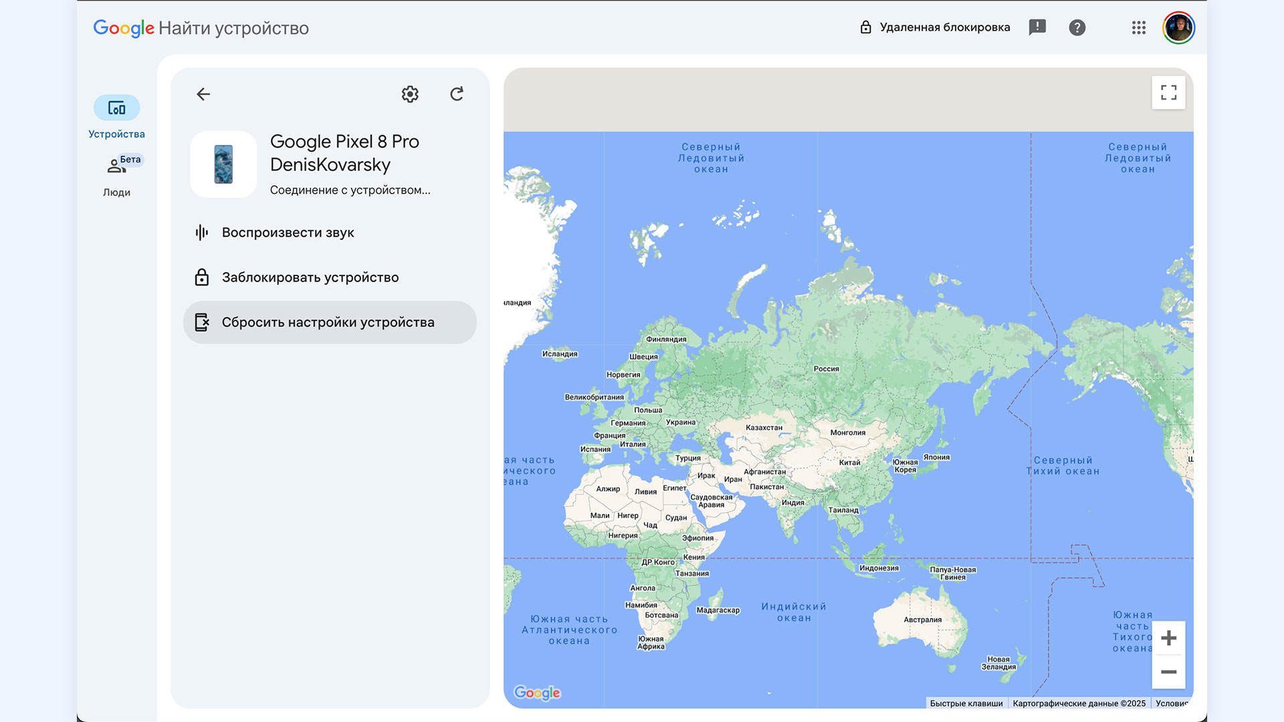1284x722 pixels.
Task: Zoom out of the map with minus
Action: click(x=1168, y=672)
